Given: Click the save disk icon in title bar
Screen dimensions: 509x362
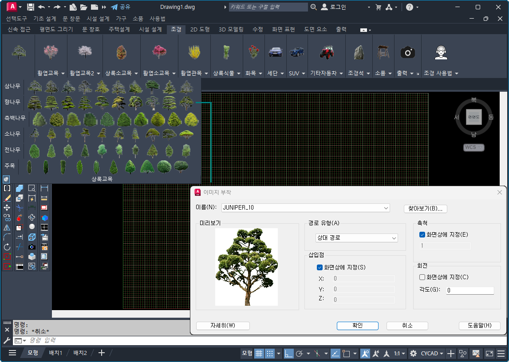Looking at the screenshot, I should click(x=30, y=7).
